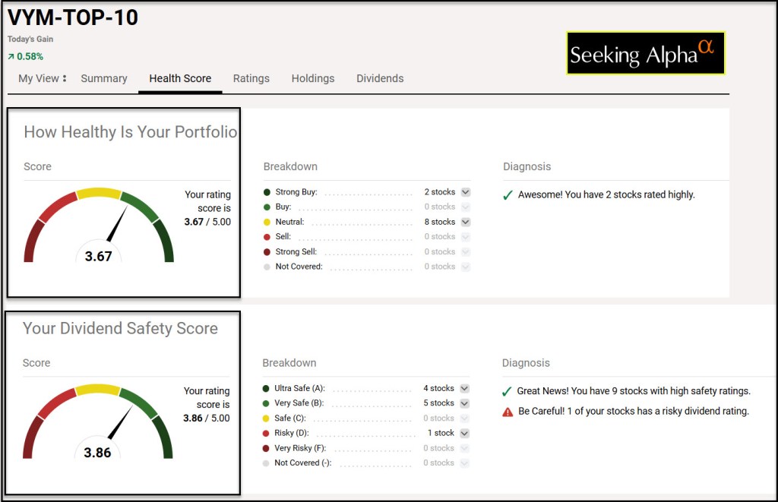The image size is (778, 502).
Task: Expand Very Safe (B) stocks dropdown
Action: tap(465, 403)
